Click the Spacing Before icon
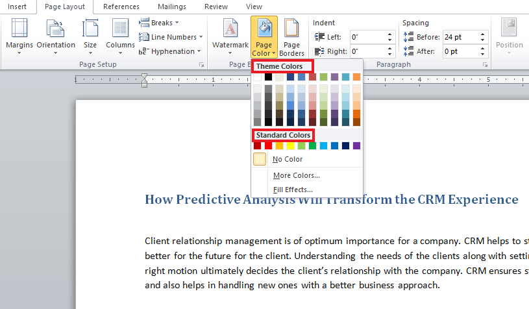The height and width of the screenshot is (309, 529). [408, 37]
